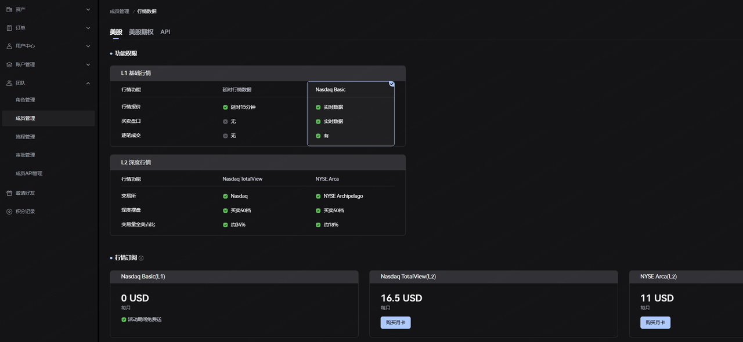The image size is (743, 342).
Task: Click gray cross icon in 逐笔成交 row
Action: click(x=225, y=136)
